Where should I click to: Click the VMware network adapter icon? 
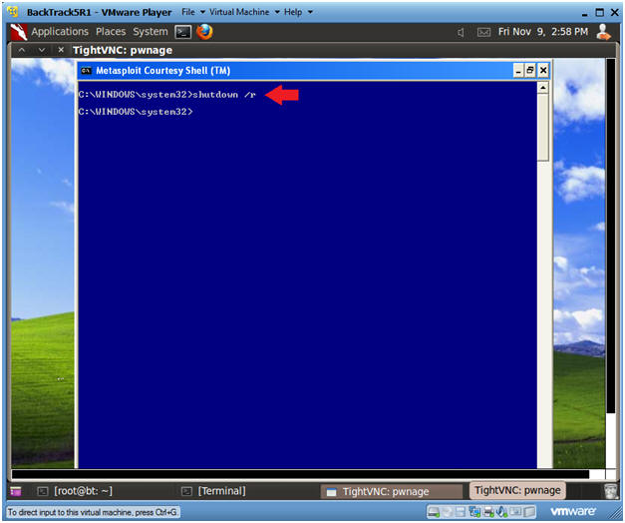(474, 511)
